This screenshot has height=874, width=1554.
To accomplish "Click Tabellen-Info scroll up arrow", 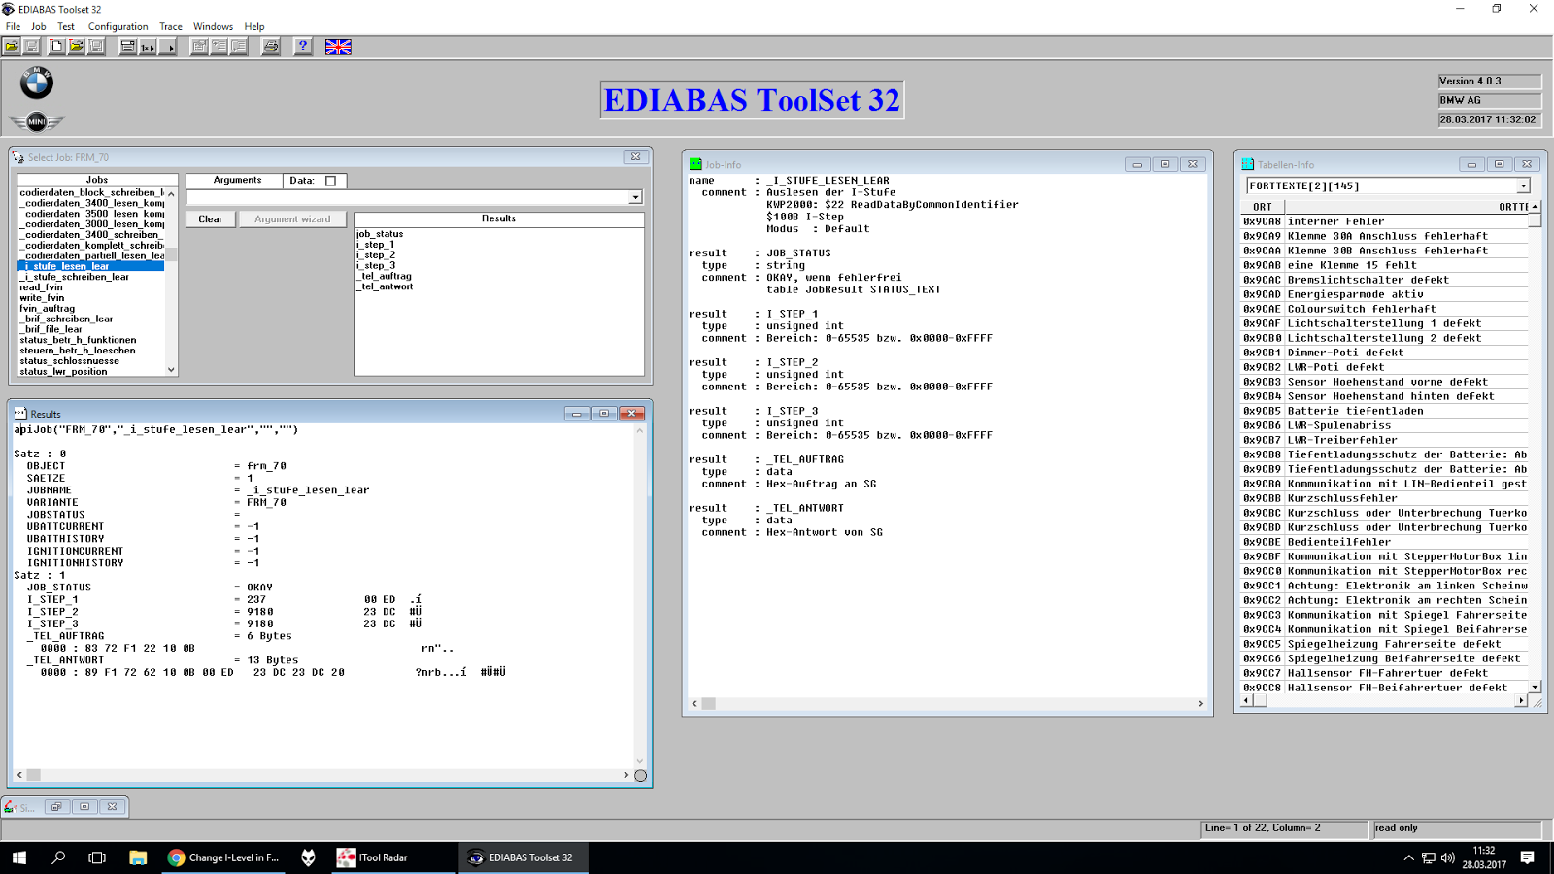I will tap(1535, 207).
